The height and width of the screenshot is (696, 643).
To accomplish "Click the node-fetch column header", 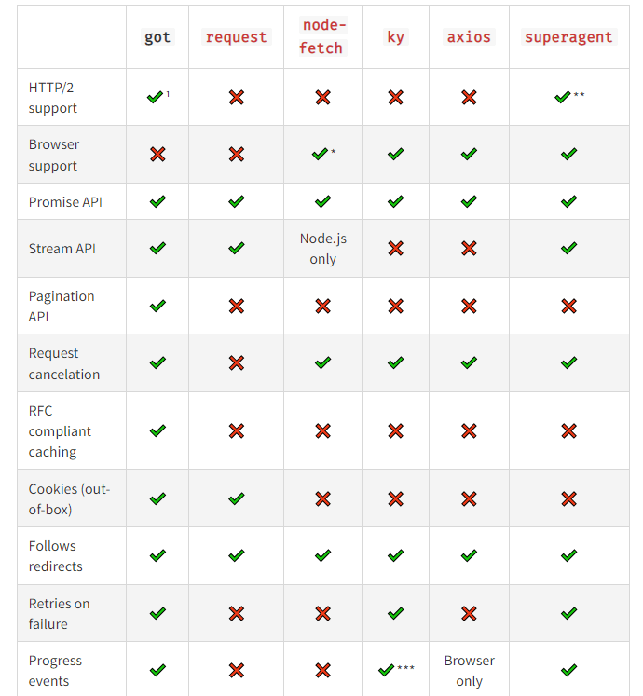I will 322,37.
